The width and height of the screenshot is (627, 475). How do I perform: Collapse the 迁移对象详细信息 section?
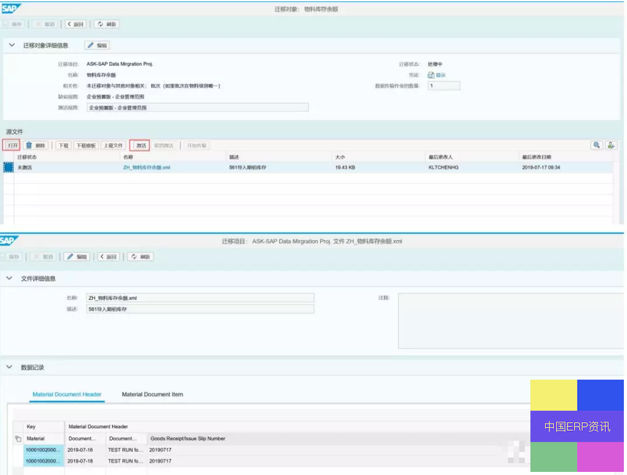(x=12, y=45)
